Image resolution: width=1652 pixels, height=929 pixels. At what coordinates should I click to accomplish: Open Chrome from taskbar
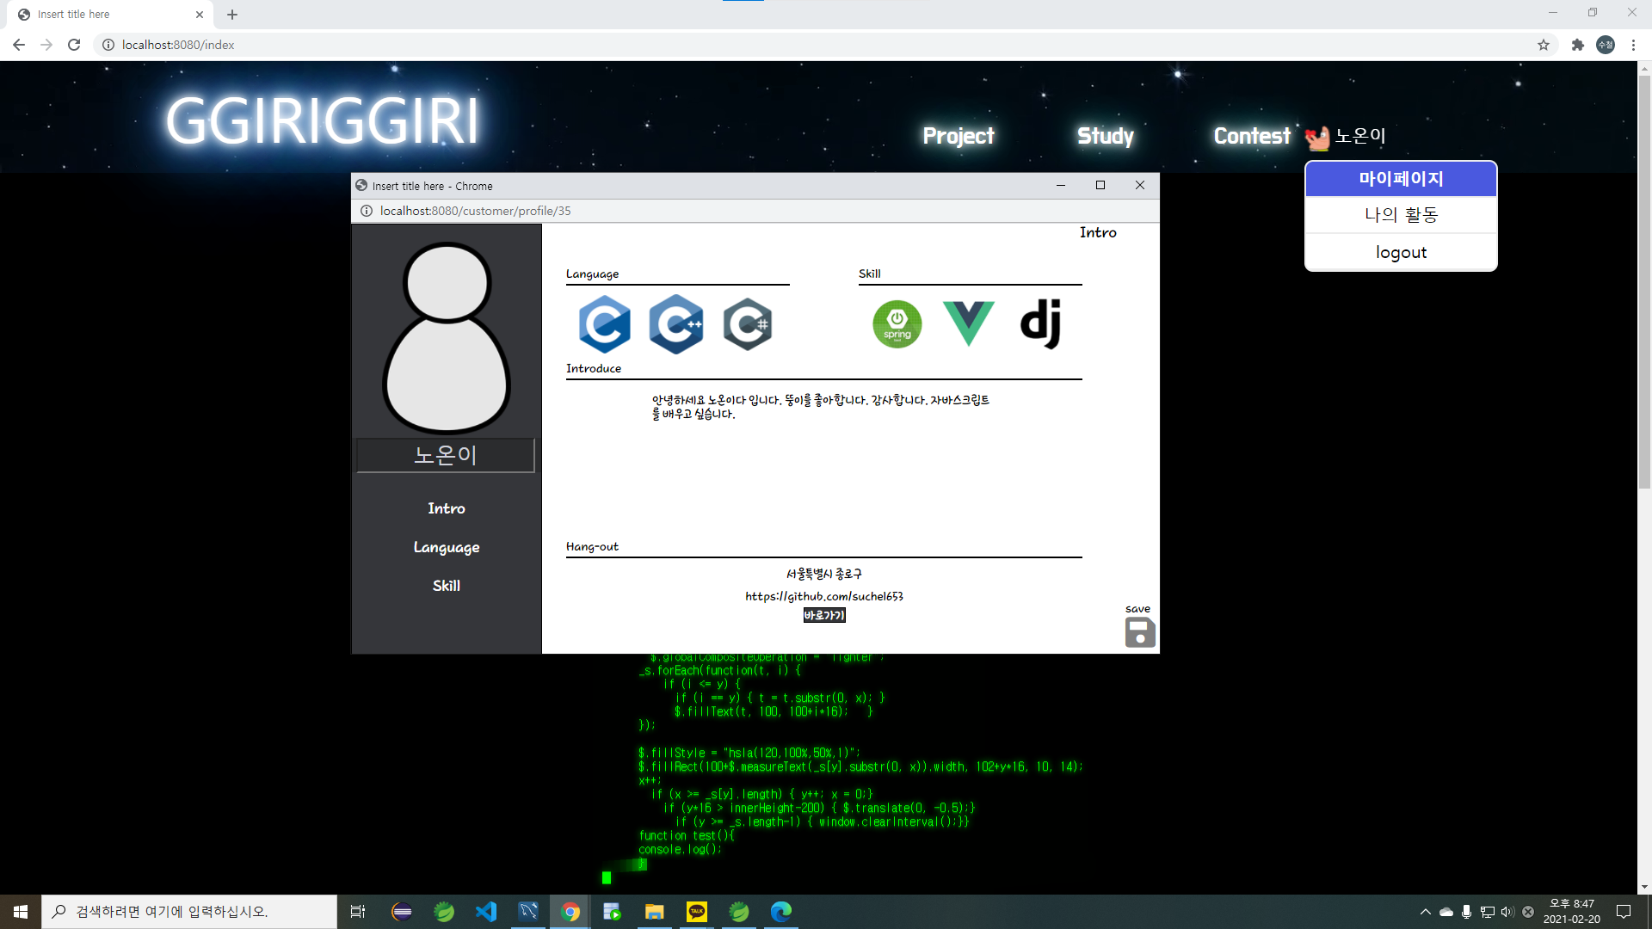[570, 912]
